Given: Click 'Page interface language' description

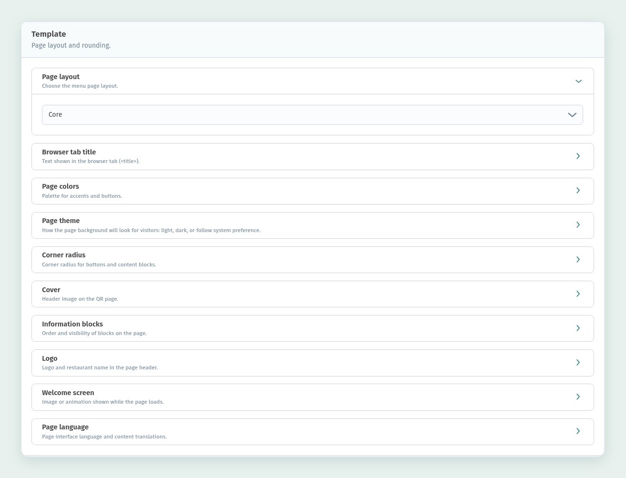Looking at the screenshot, I should (104, 437).
